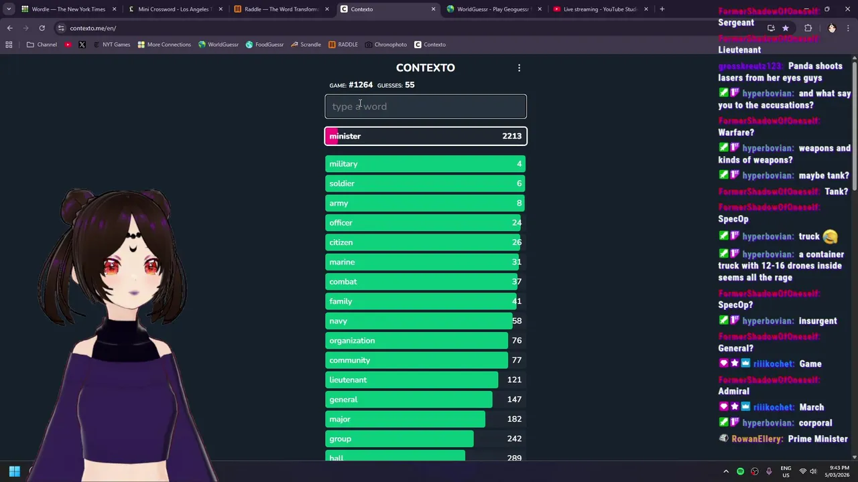Open the tab search dropdown arrow
This screenshot has width=858, height=482.
coord(9,9)
